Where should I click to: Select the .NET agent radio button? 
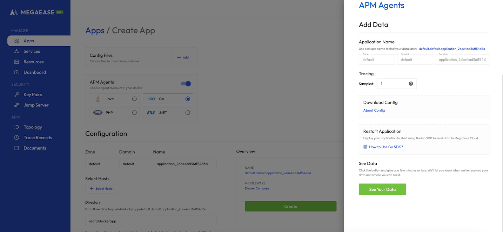(x=188, y=113)
